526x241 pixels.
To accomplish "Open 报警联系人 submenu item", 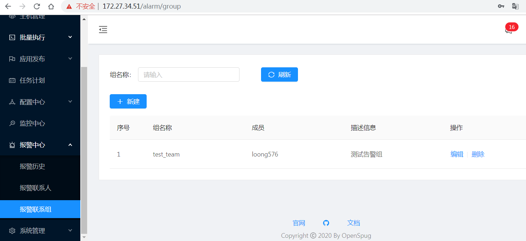I will tap(40, 188).
